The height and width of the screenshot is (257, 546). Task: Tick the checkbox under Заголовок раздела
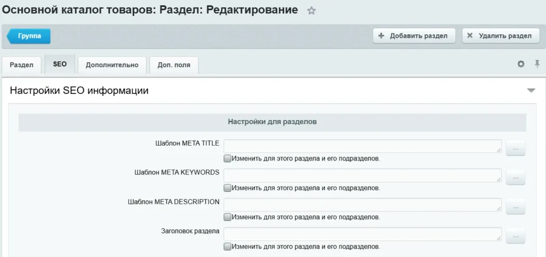point(228,246)
